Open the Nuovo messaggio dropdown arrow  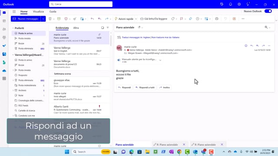43,19
